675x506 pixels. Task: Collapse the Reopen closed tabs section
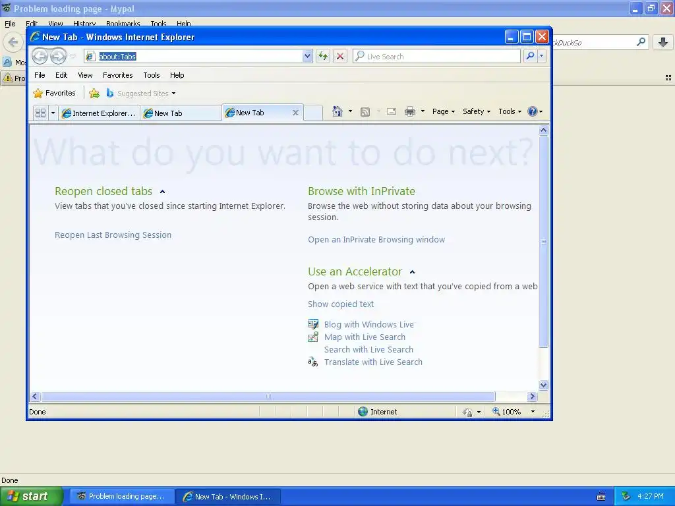[162, 192]
